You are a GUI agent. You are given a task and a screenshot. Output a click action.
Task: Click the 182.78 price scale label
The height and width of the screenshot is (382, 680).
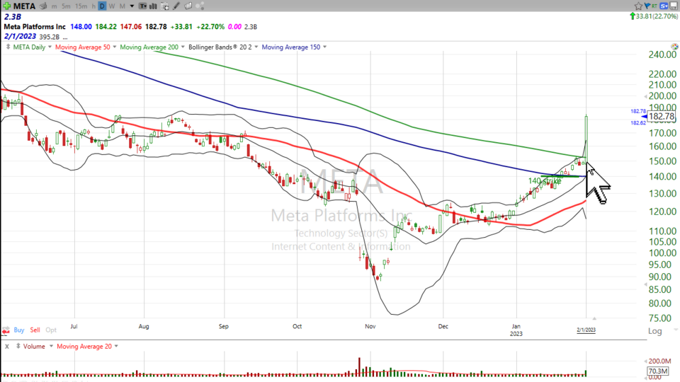point(662,116)
